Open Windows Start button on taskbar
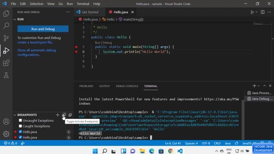Image resolution: width=274 pixels, height=154 pixels. coord(95,151)
